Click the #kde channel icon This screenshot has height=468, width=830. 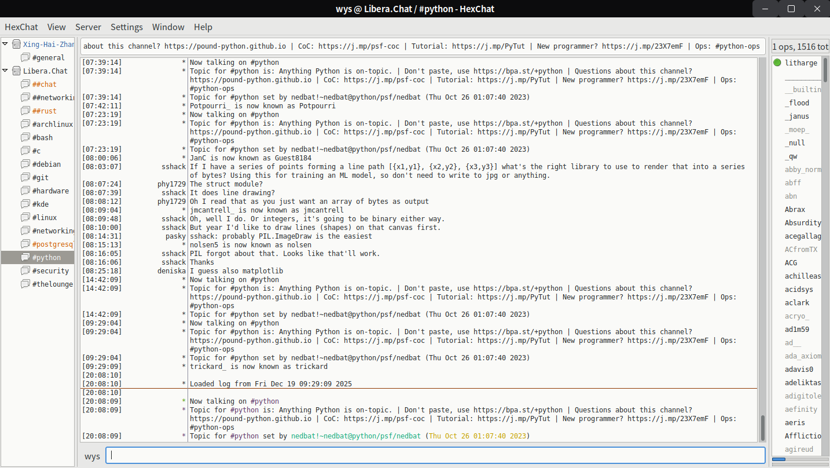[x=25, y=204]
